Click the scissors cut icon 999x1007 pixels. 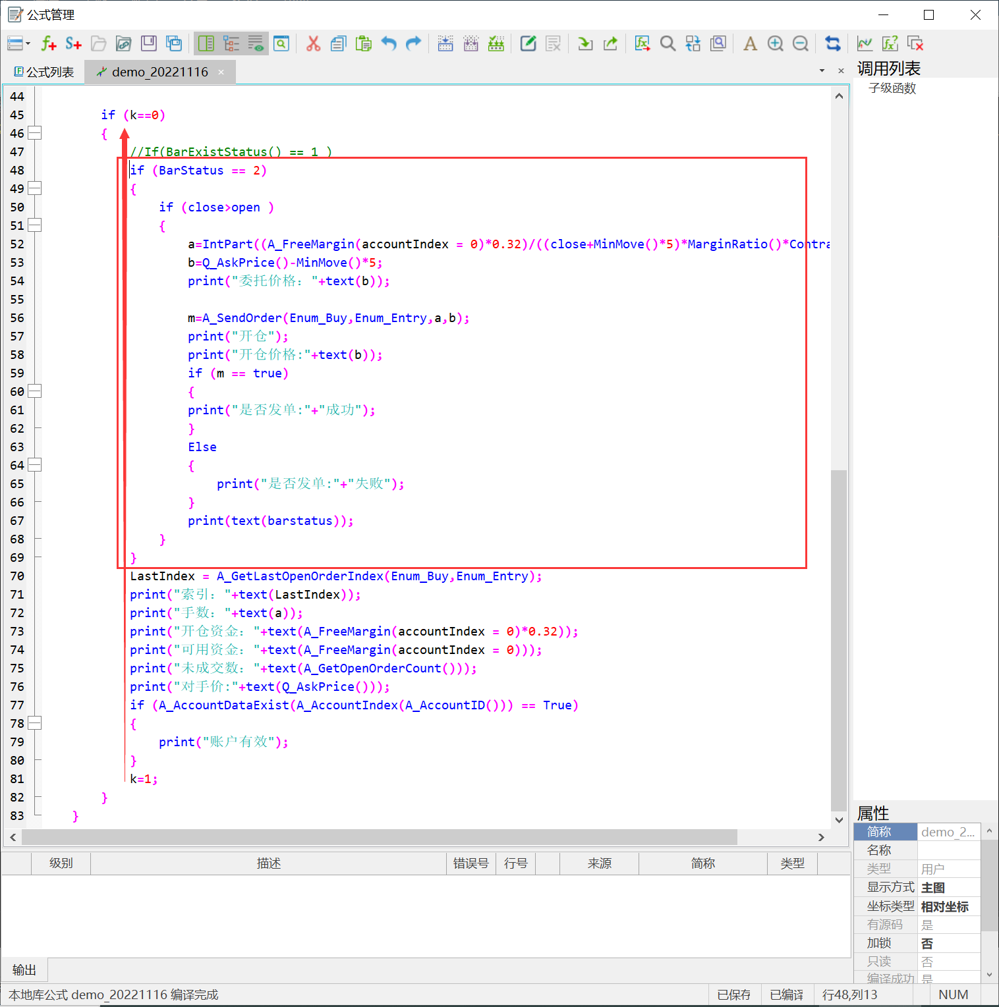point(313,43)
